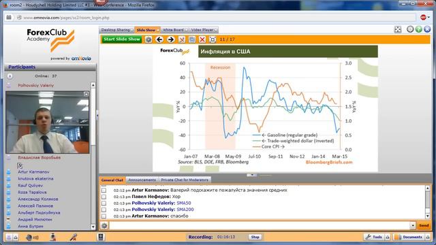
Task: Switch to Desktop Sharing tab
Action: (115, 30)
